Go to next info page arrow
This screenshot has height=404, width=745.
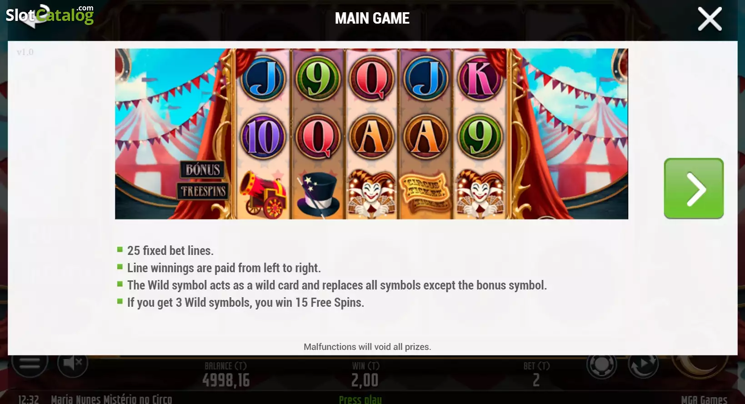point(694,188)
